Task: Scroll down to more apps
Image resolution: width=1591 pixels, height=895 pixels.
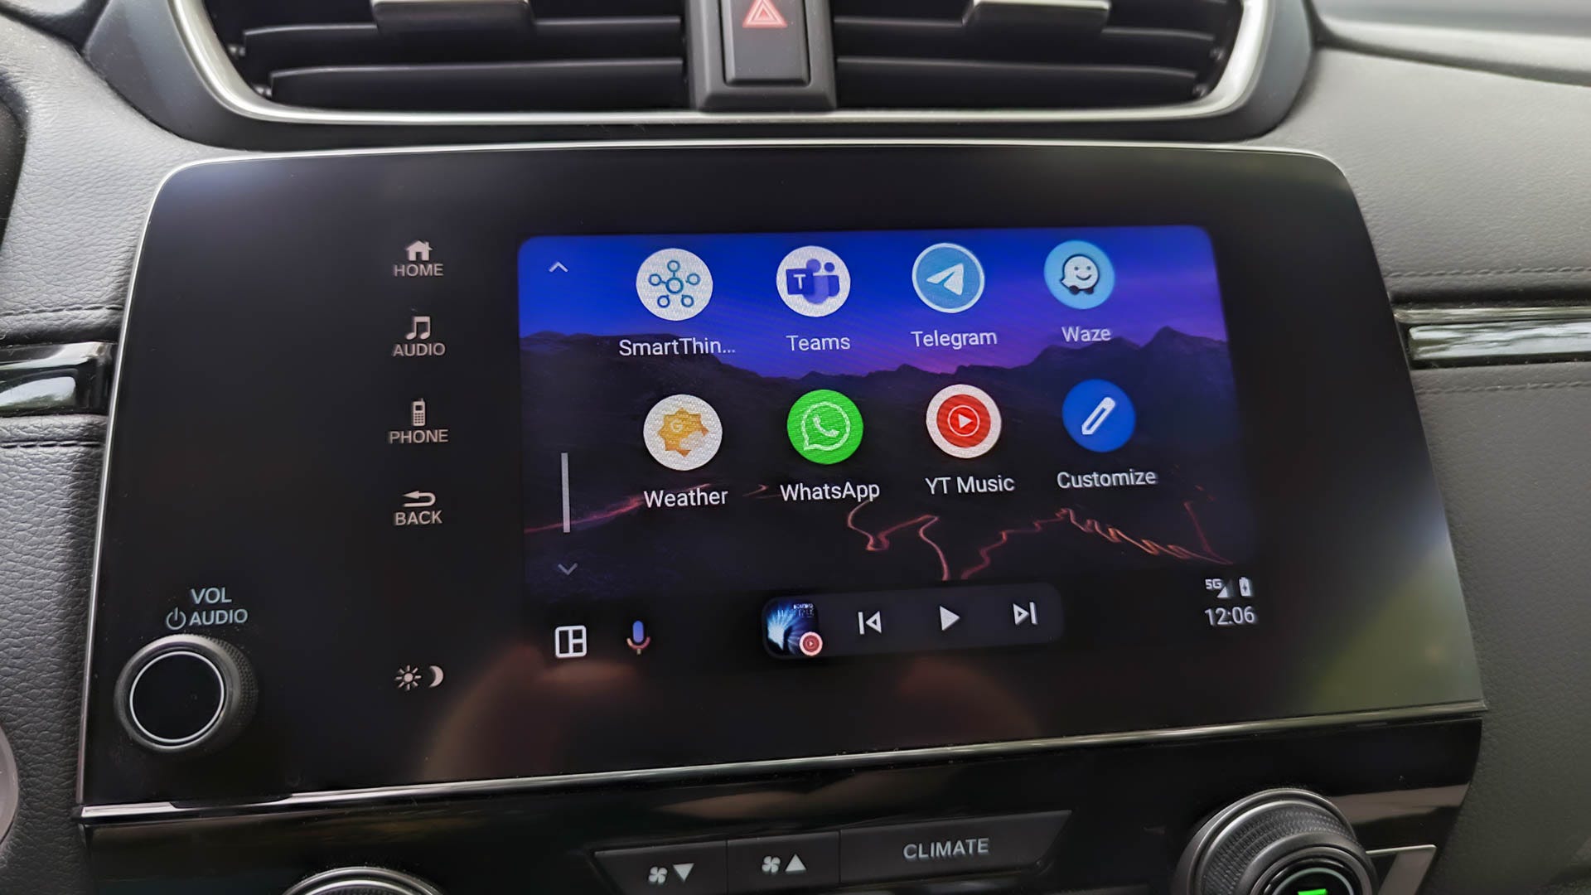Action: tap(568, 568)
